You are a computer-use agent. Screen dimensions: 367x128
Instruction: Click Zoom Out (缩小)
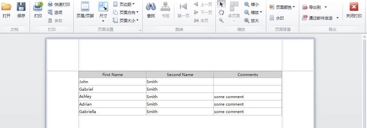(x=251, y=4)
